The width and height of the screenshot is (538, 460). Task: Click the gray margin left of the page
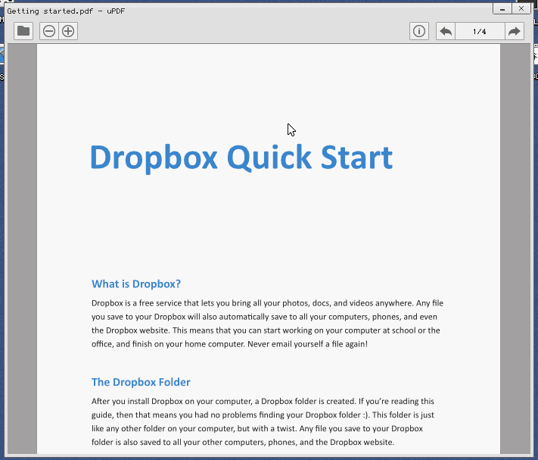[x=22, y=250]
